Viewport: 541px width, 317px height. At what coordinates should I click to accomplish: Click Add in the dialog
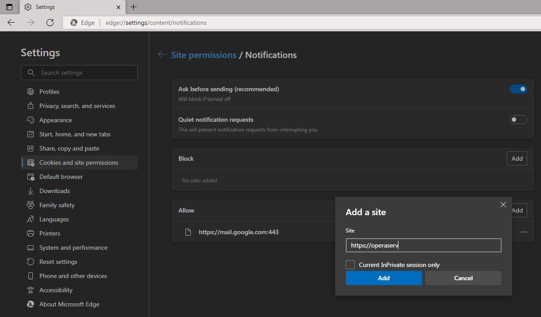[x=384, y=278]
